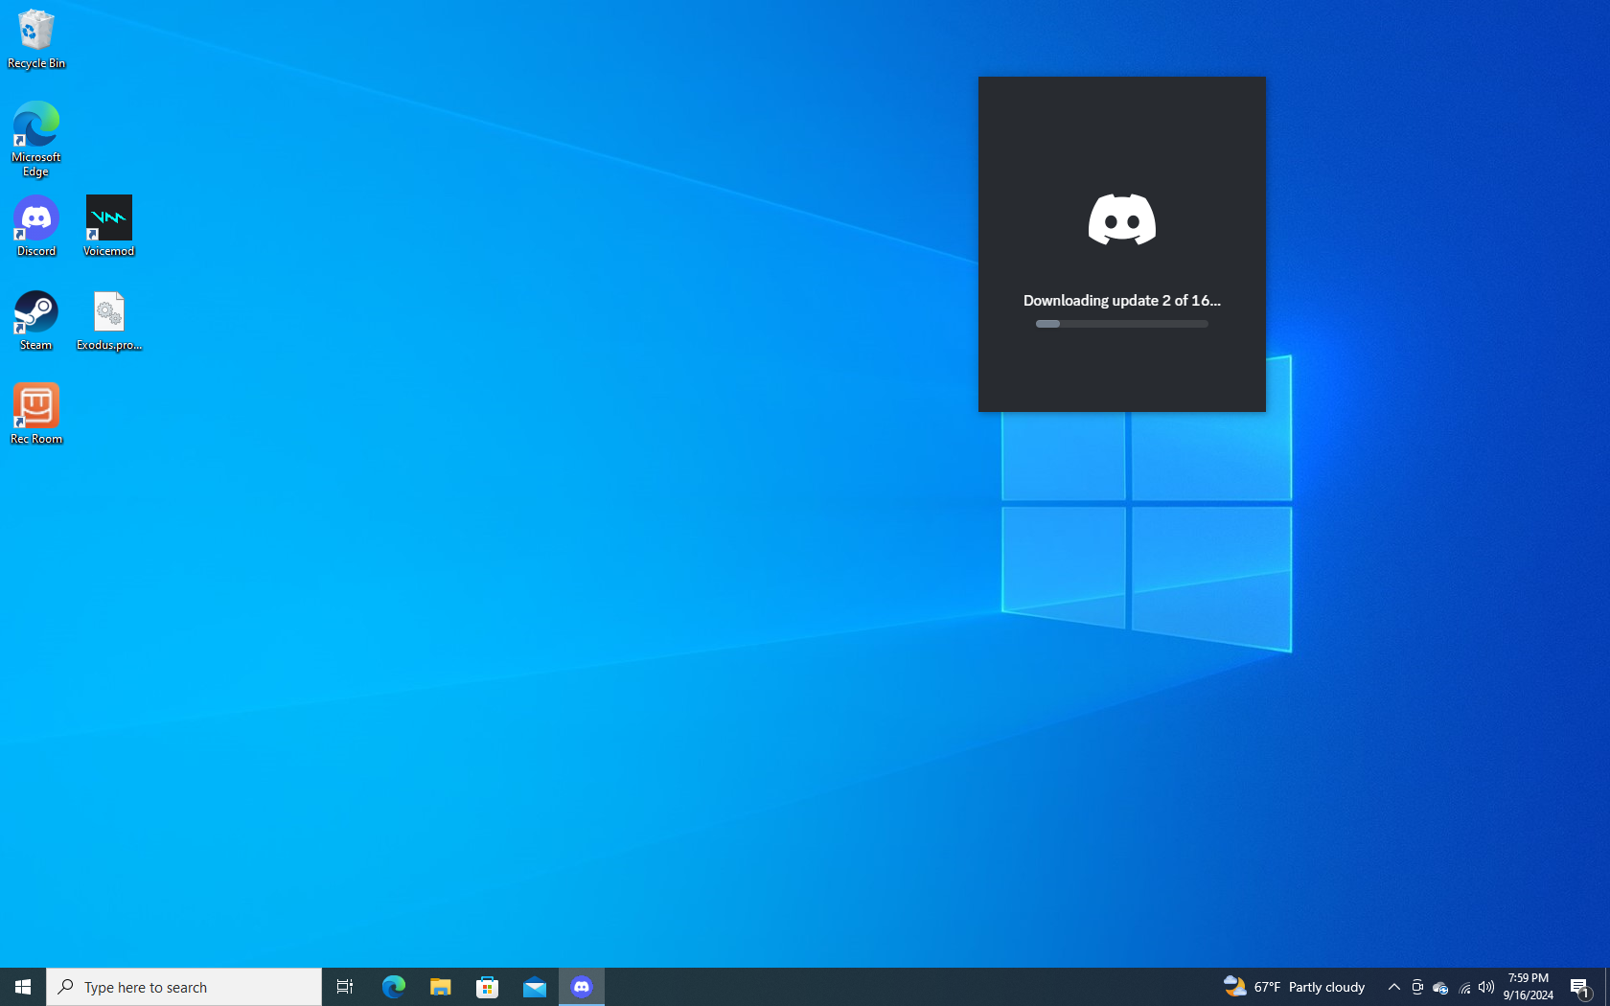Open Task View from the taskbar

pyautogui.click(x=345, y=987)
